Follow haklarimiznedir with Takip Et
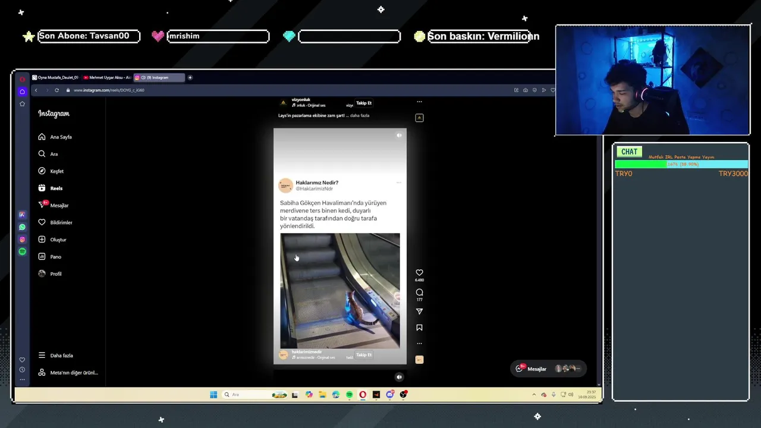This screenshot has width=761, height=428. pyautogui.click(x=364, y=355)
